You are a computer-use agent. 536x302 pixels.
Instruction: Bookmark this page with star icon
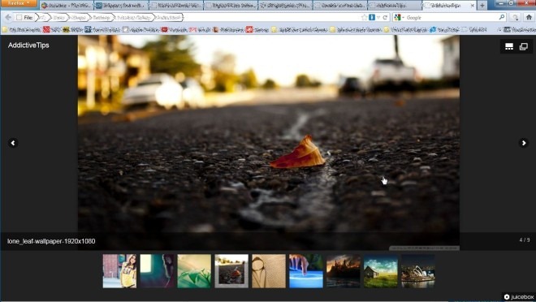pos(364,17)
